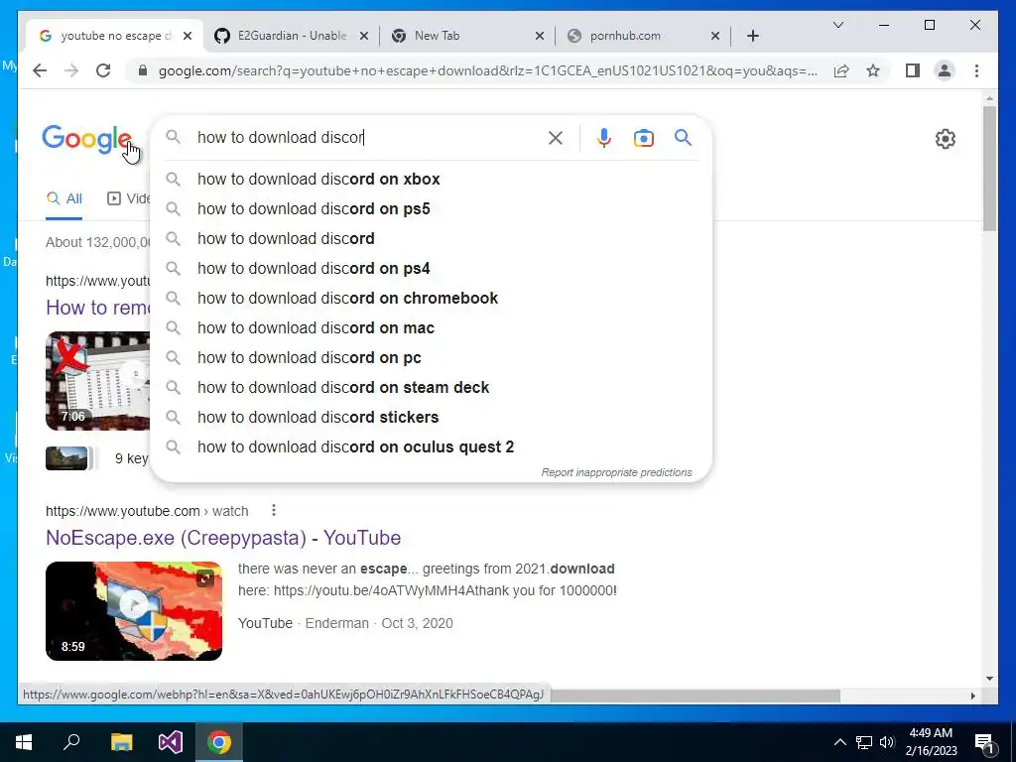This screenshot has height=762, width=1016.
Task: Share this page via share icon
Action: (841, 70)
